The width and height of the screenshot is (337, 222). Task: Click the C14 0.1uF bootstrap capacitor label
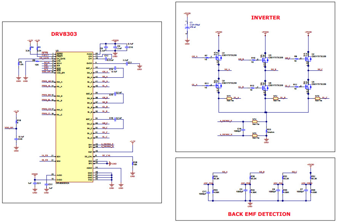coord(113,70)
